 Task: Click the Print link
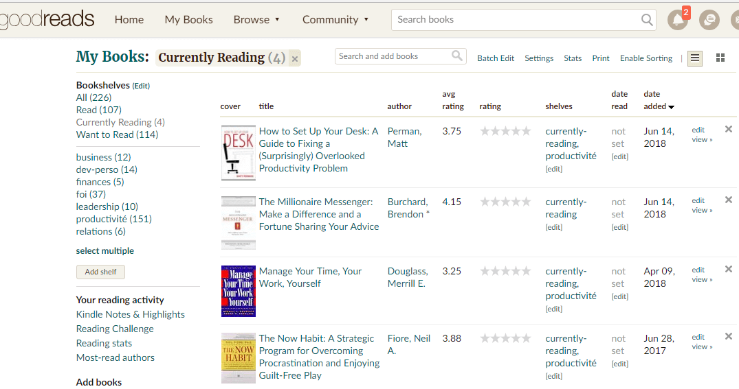[600, 58]
